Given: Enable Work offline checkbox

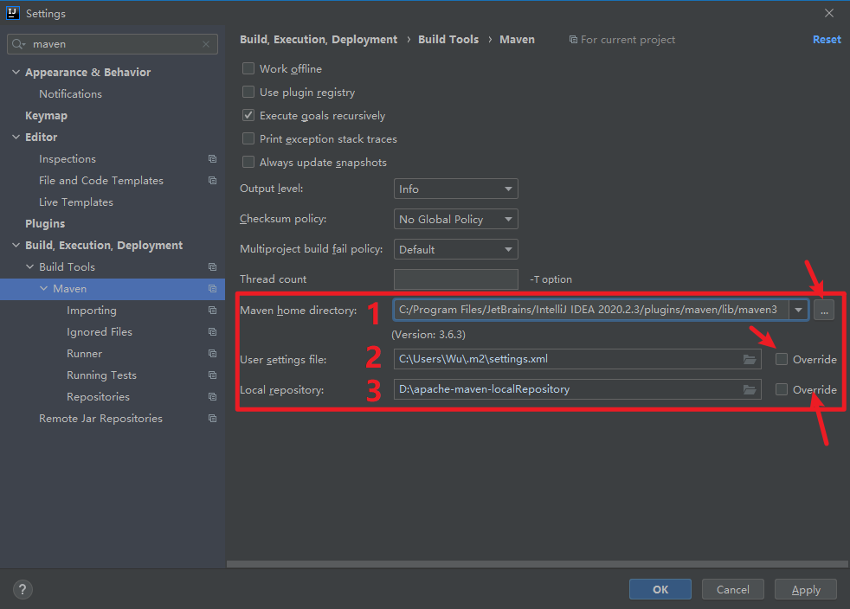Looking at the screenshot, I should [x=248, y=68].
